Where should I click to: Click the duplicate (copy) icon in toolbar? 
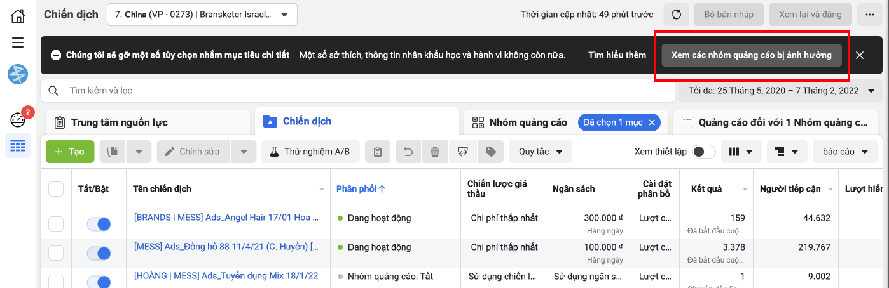point(113,152)
